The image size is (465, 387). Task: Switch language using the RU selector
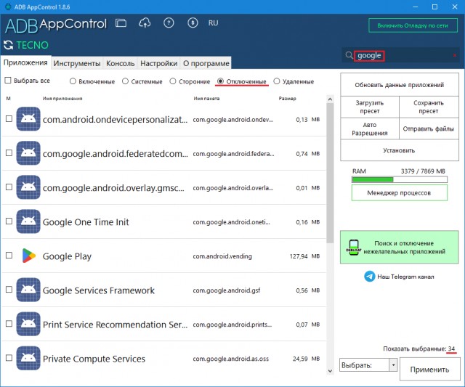tap(213, 23)
